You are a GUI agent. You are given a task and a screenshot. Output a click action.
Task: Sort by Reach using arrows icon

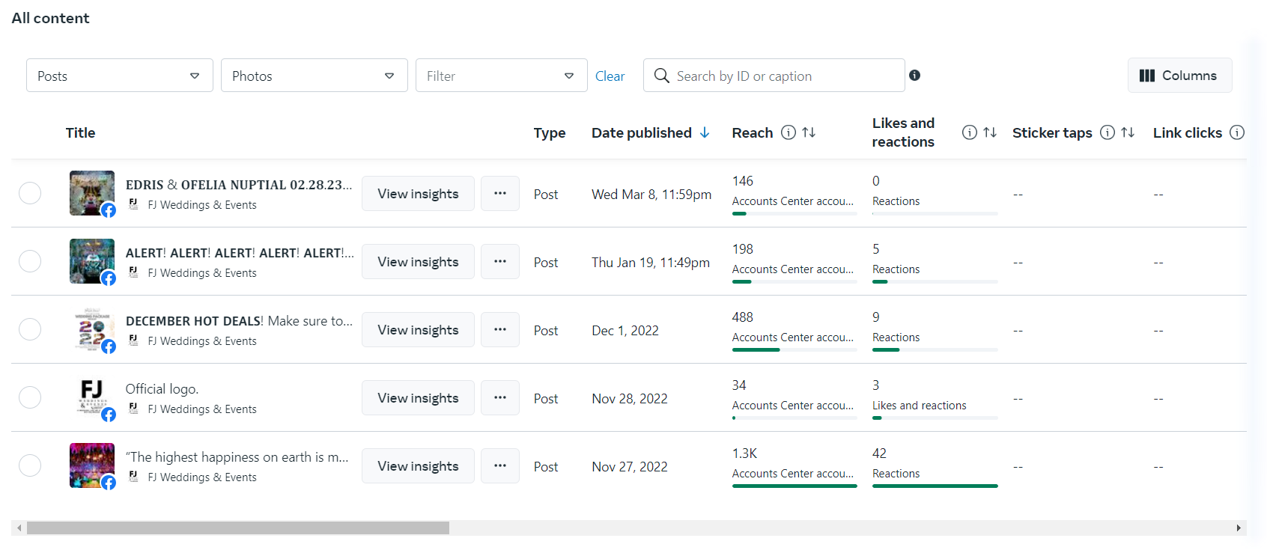tap(809, 132)
